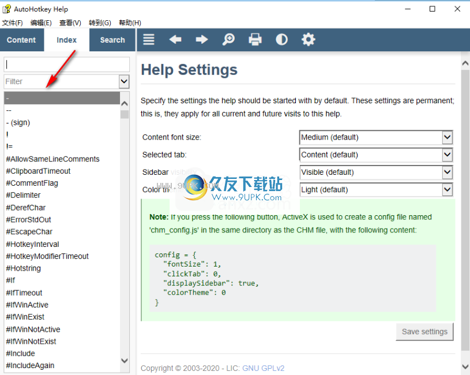
Task: Toggle color theme with the contrast icon
Action: [282, 40]
